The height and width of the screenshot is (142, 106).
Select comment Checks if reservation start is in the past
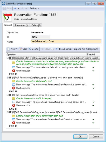point(34,81)
